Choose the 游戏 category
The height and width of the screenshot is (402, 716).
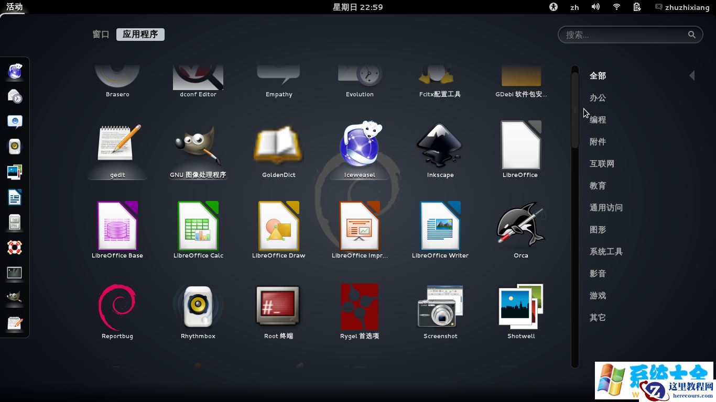[x=598, y=296]
